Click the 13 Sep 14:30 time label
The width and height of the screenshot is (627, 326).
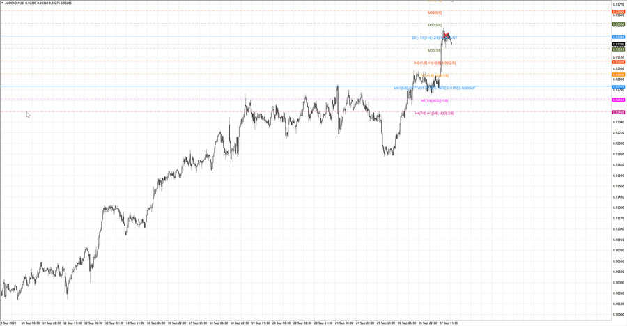pos(134,323)
